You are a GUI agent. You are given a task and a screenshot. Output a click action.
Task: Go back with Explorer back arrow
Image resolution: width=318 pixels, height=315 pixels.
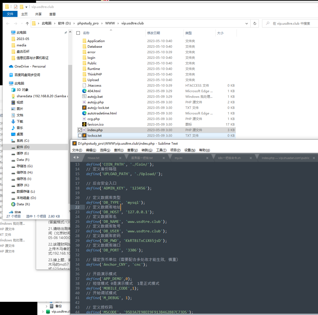pos(8,24)
